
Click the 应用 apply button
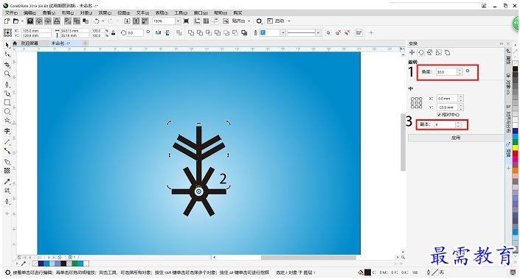click(x=456, y=138)
